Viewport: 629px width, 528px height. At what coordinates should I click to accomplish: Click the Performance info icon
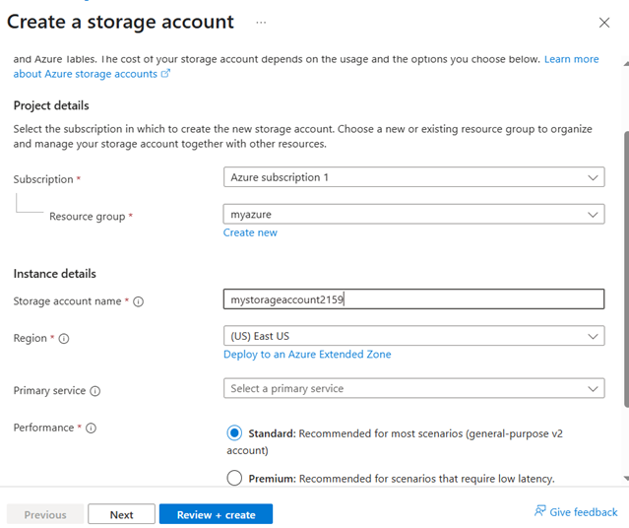92,429
